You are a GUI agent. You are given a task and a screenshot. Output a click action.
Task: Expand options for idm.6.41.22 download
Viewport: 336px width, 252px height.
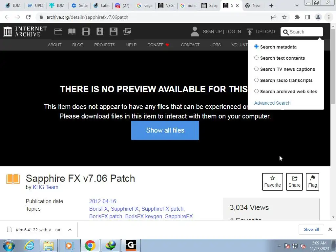pyautogui.click(x=70, y=230)
